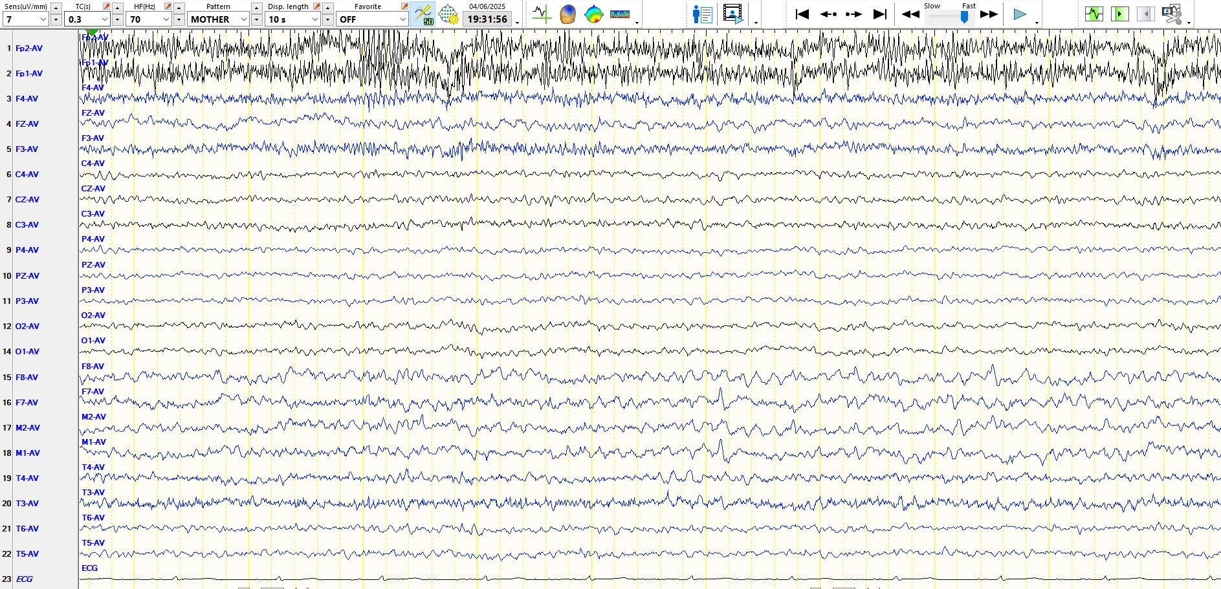Screen dimensions: 1221x589
Task: Expand the overflow arrow beside the time display
Action: coord(517,23)
